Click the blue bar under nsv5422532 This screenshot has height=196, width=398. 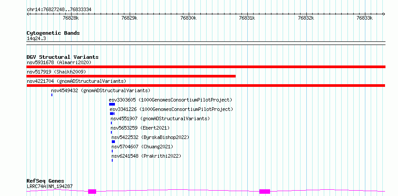pos(113,142)
